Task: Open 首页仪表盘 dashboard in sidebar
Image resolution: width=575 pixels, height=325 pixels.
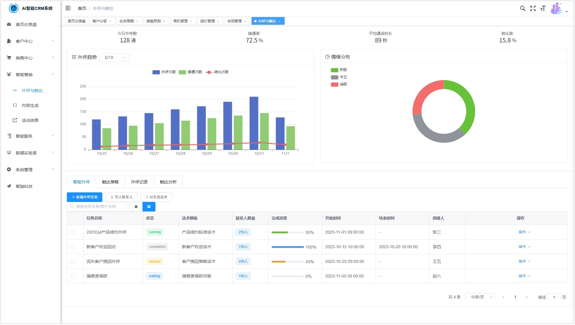Action: coord(26,24)
